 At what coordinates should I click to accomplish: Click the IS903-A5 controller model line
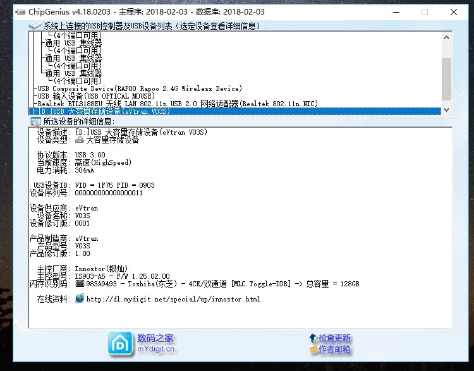[123, 276]
